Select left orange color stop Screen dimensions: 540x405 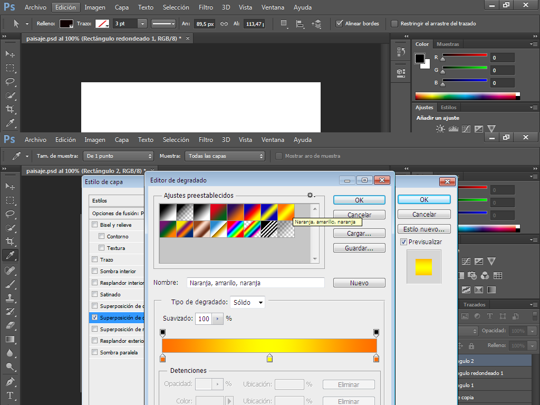coord(162,358)
